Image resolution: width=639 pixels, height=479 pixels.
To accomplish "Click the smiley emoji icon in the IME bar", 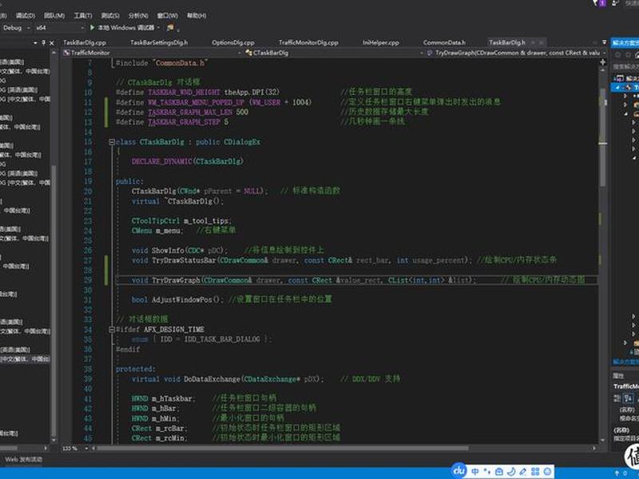I will click(547, 472).
